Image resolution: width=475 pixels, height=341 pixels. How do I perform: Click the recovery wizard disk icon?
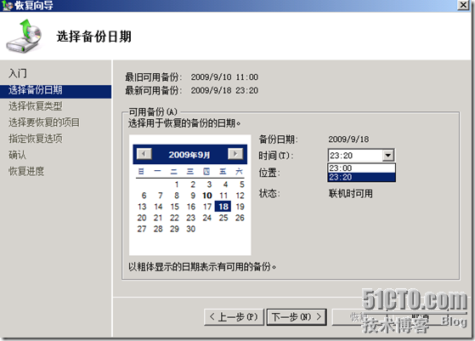[x=25, y=37]
